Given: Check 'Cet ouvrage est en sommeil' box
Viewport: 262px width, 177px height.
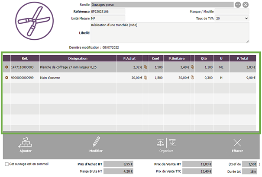Looking at the screenshot, I should (x=6, y=164).
